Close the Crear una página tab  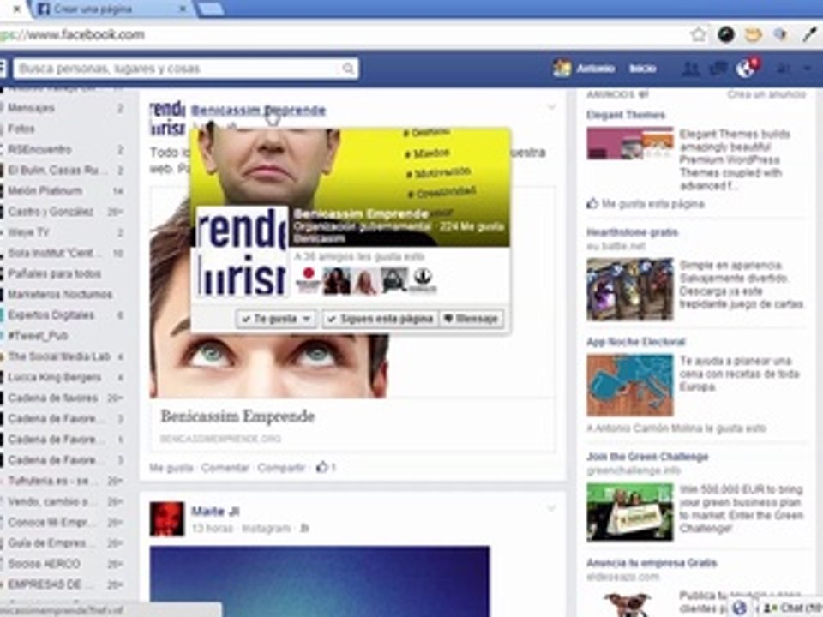183,9
